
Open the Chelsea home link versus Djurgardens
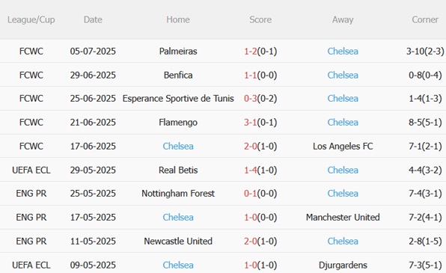[178, 265]
